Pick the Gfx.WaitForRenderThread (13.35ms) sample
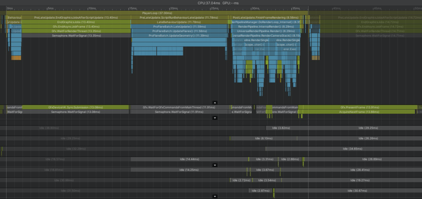 coord(76,31)
